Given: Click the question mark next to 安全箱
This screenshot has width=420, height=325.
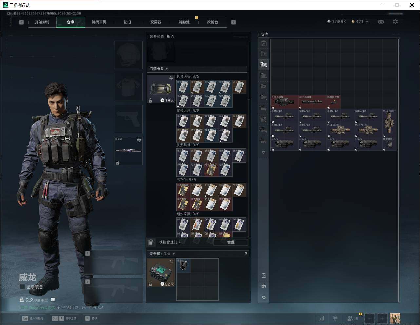Looking at the screenshot, I should tap(174, 254).
